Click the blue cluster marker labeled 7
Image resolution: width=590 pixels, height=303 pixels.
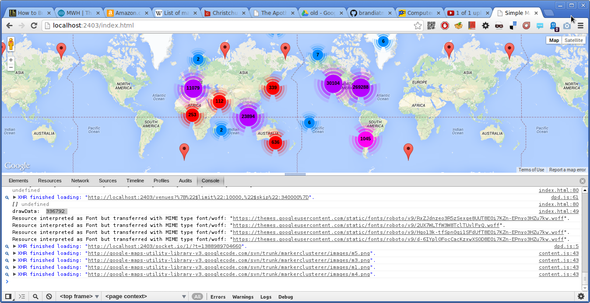click(x=318, y=55)
